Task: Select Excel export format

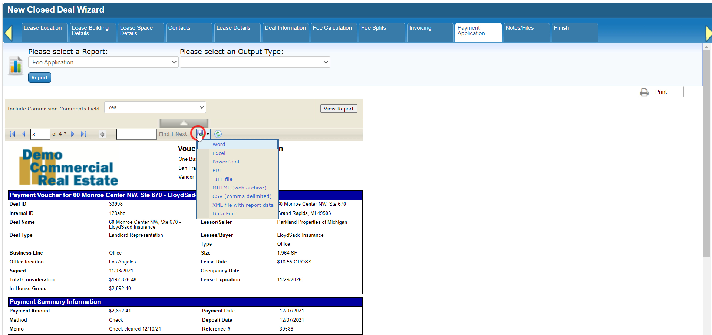Action: tap(219, 153)
